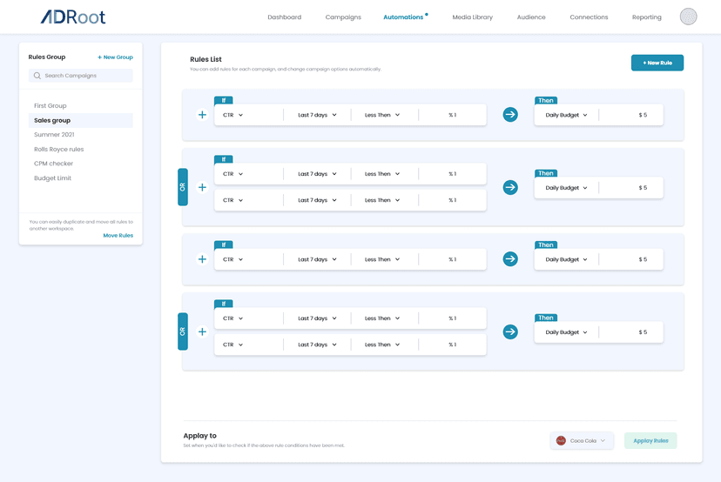Go to the Campaigns tab

click(x=343, y=17)
